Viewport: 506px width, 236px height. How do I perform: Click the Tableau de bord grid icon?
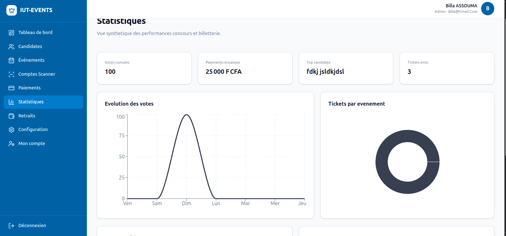tap(11, 32)
